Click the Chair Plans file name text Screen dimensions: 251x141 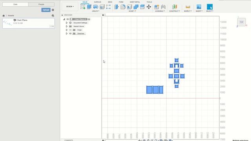point(22,20)
